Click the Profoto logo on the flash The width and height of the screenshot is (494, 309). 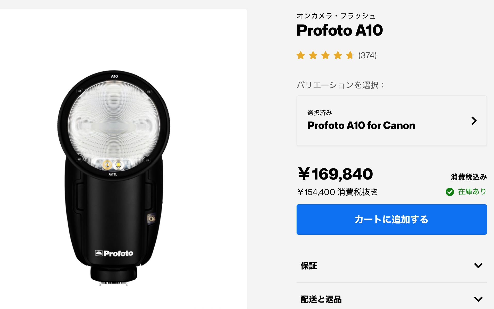pos(114,253)
